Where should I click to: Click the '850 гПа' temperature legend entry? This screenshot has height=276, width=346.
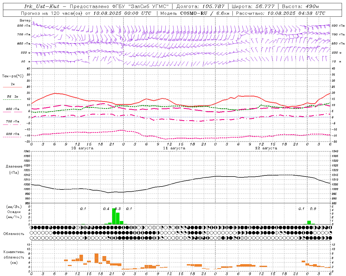pyautogui.click(x=13, y=109)
